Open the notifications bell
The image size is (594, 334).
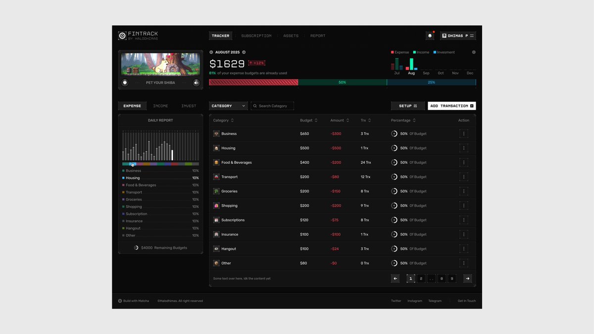coord(430,36)
